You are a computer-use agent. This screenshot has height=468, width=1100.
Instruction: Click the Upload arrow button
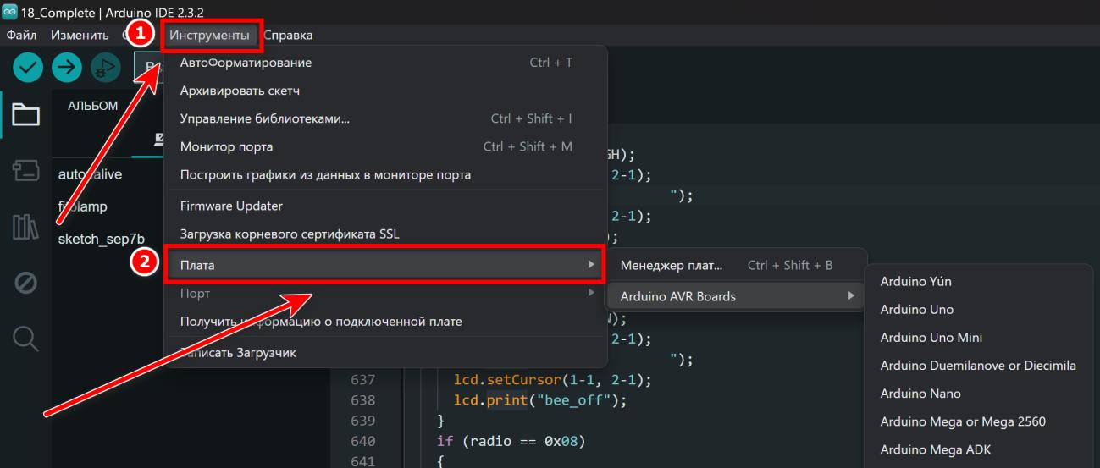(x=67, y=68)
